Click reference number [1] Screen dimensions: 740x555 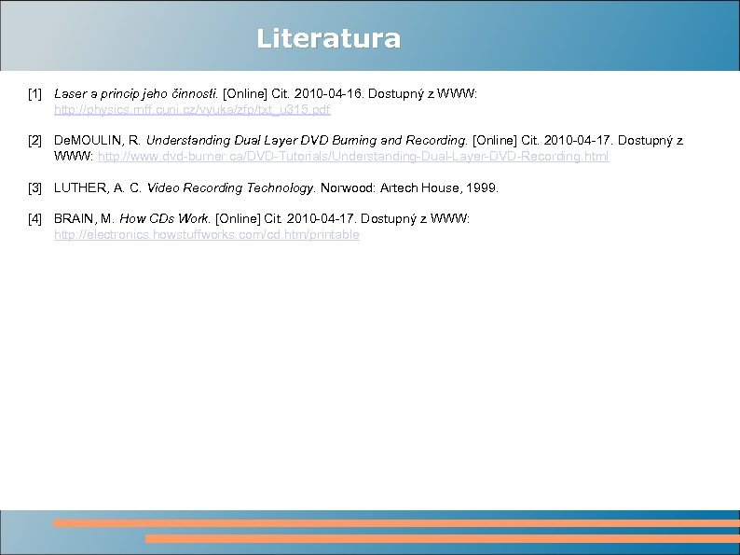click(34, 93)
